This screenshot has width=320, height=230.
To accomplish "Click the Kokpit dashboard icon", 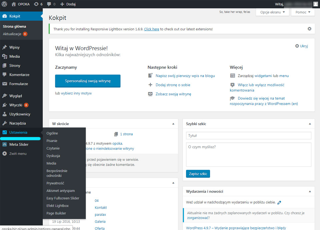I will pyautogui.click(x=4, y=16).
